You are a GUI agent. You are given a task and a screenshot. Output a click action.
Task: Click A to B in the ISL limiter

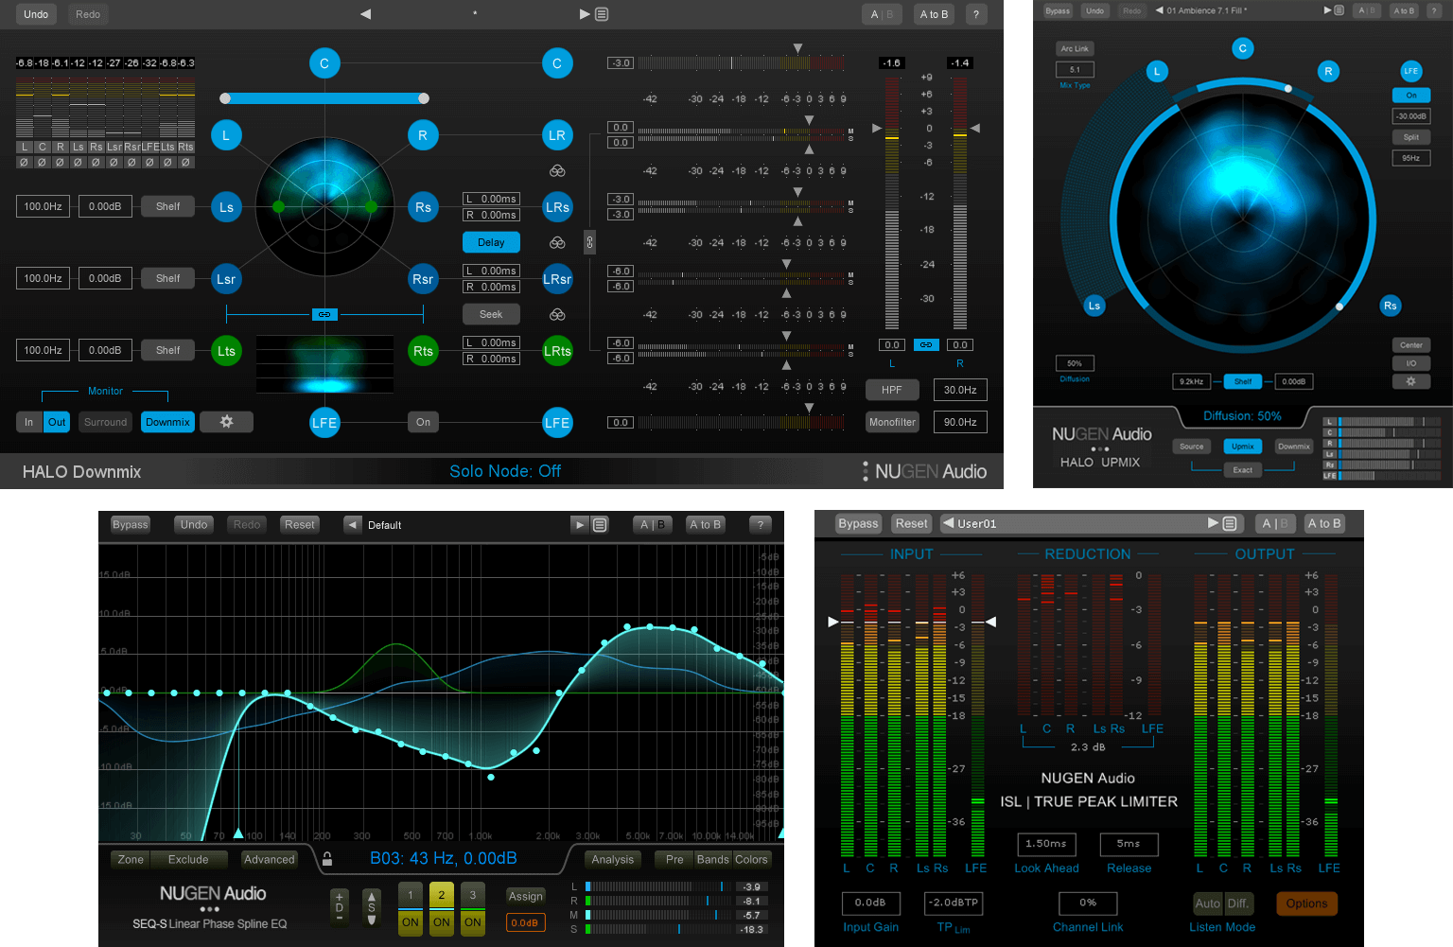pyautogui.click(x=1324, y=523)
